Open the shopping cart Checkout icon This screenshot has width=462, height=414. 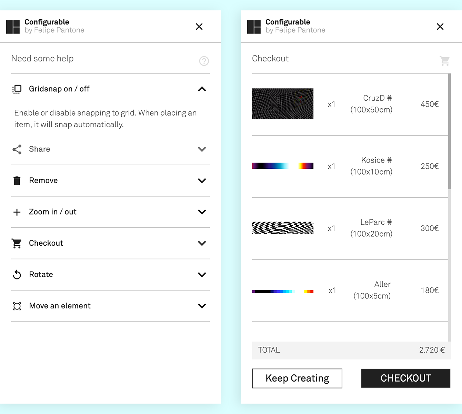[17, 243]
